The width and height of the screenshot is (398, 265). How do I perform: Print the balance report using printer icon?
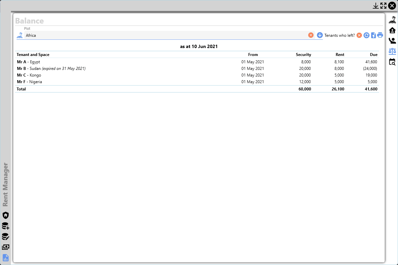pyautogui.click(x=380, y=35)
